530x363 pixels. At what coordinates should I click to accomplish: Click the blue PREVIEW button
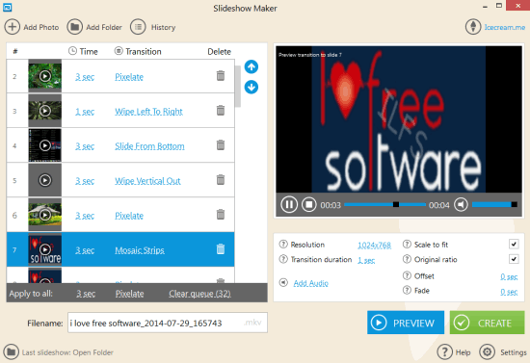point(406,323)
